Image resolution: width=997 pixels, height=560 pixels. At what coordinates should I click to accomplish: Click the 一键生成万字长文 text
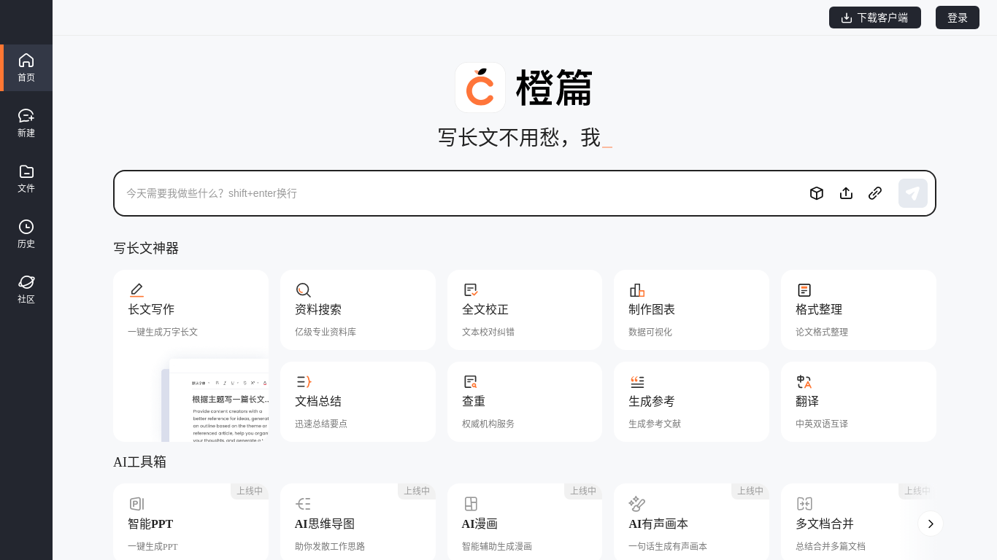coord(163,332)
